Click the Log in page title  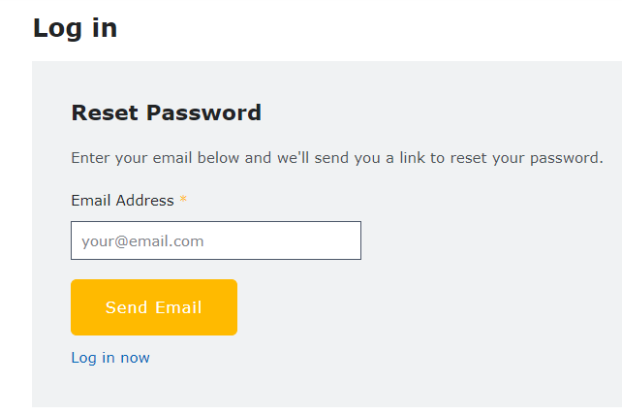(x=75, y=28)
